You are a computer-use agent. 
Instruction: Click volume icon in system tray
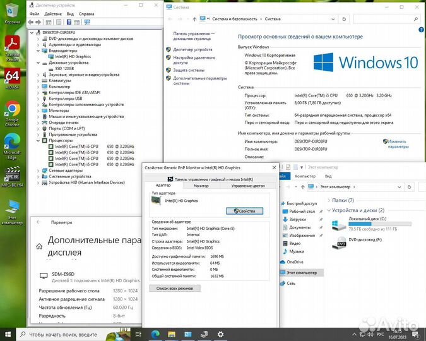(370, 334)
